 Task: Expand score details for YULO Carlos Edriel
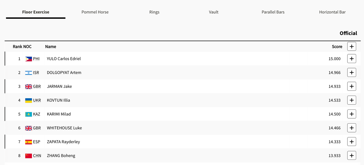[x=351, y=59]
